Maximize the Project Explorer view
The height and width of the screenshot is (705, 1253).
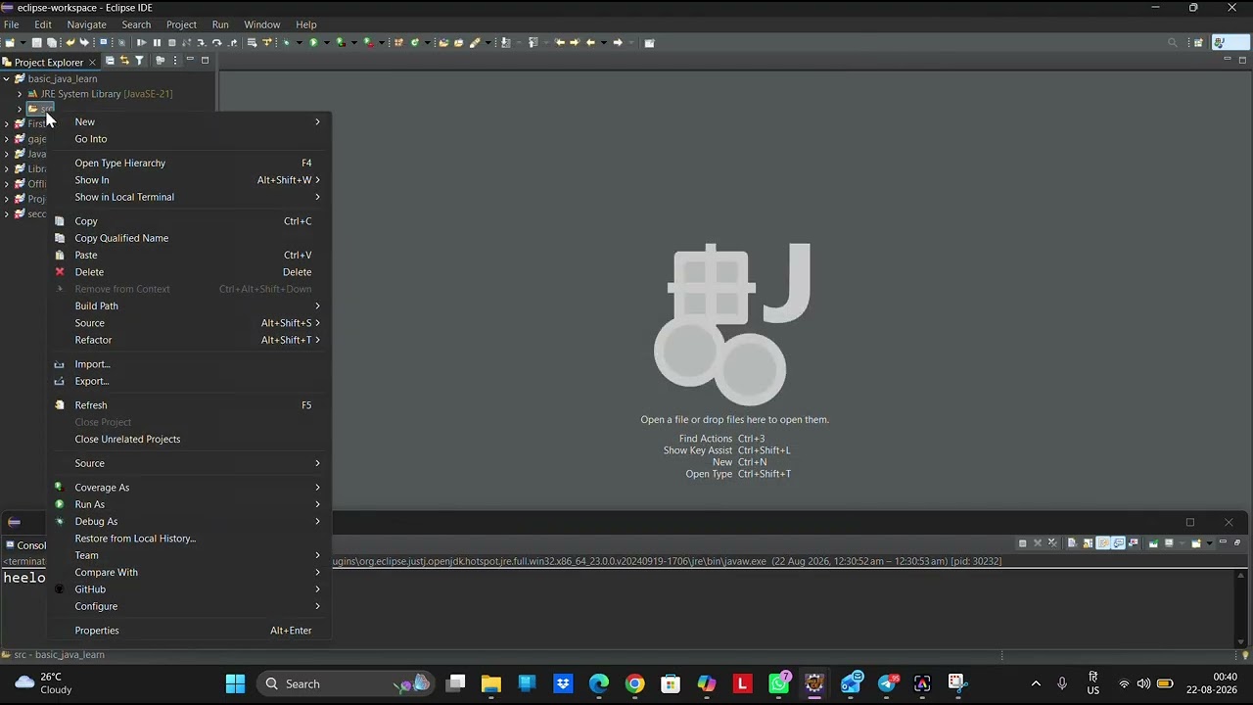tap(205, 61)
